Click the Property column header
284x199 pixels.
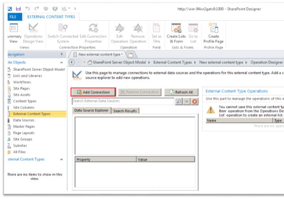tap(106, 159)
